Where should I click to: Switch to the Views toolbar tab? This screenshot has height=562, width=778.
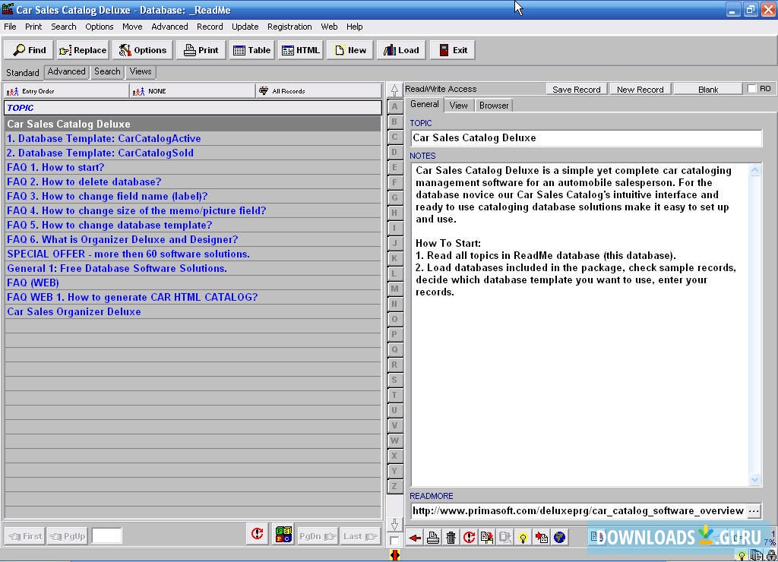point(141,71)
